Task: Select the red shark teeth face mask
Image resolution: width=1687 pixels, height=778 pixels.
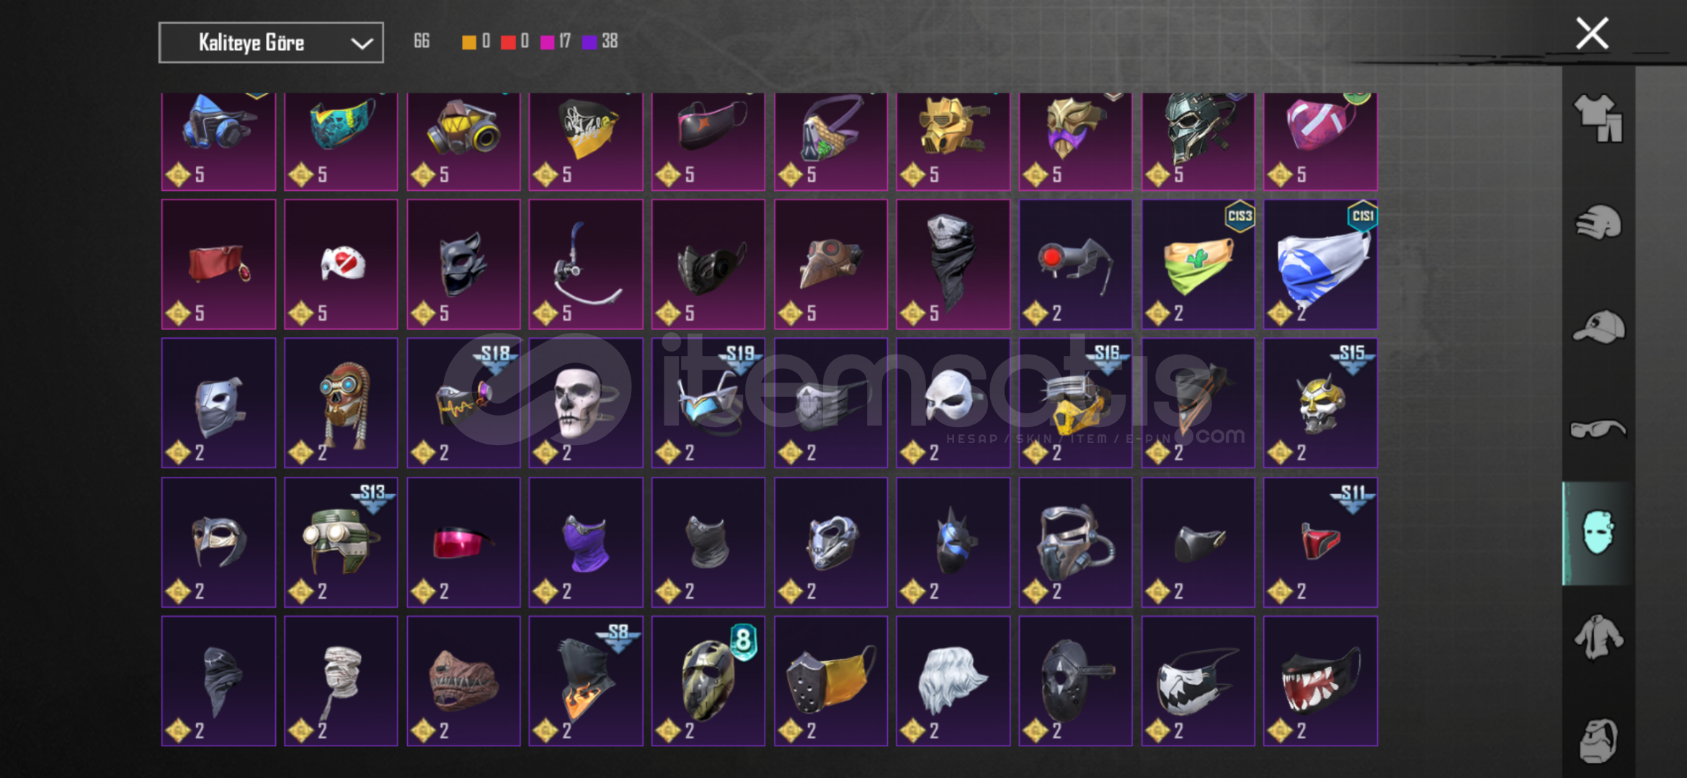Action: pos(1320,681)
